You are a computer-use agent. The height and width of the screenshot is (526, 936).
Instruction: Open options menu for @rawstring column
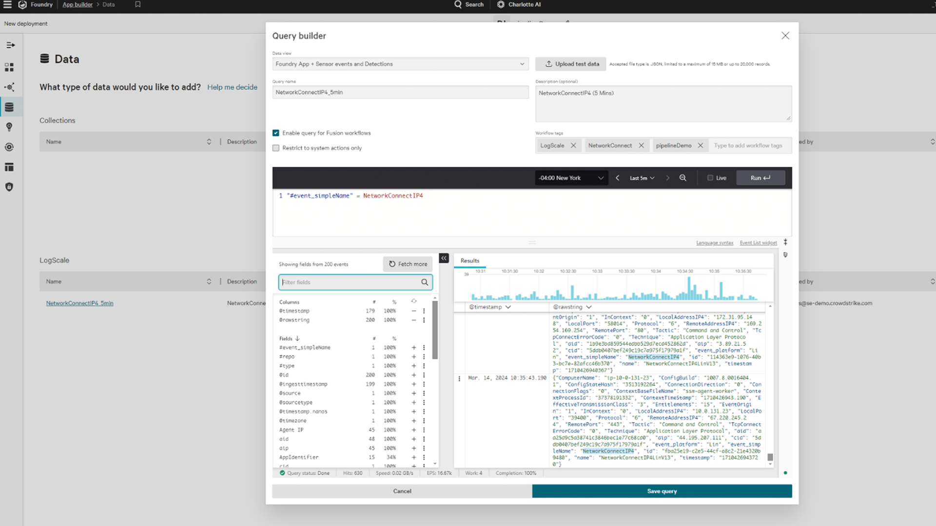pos(424,320)
